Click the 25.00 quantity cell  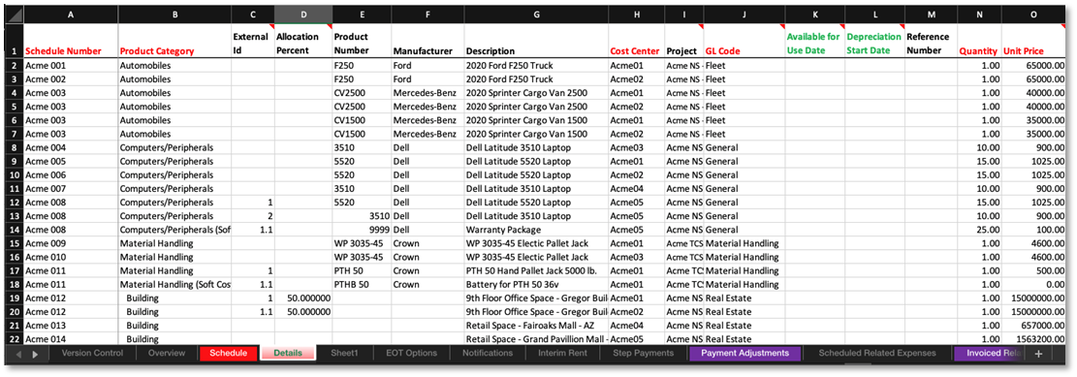[979, 230]
